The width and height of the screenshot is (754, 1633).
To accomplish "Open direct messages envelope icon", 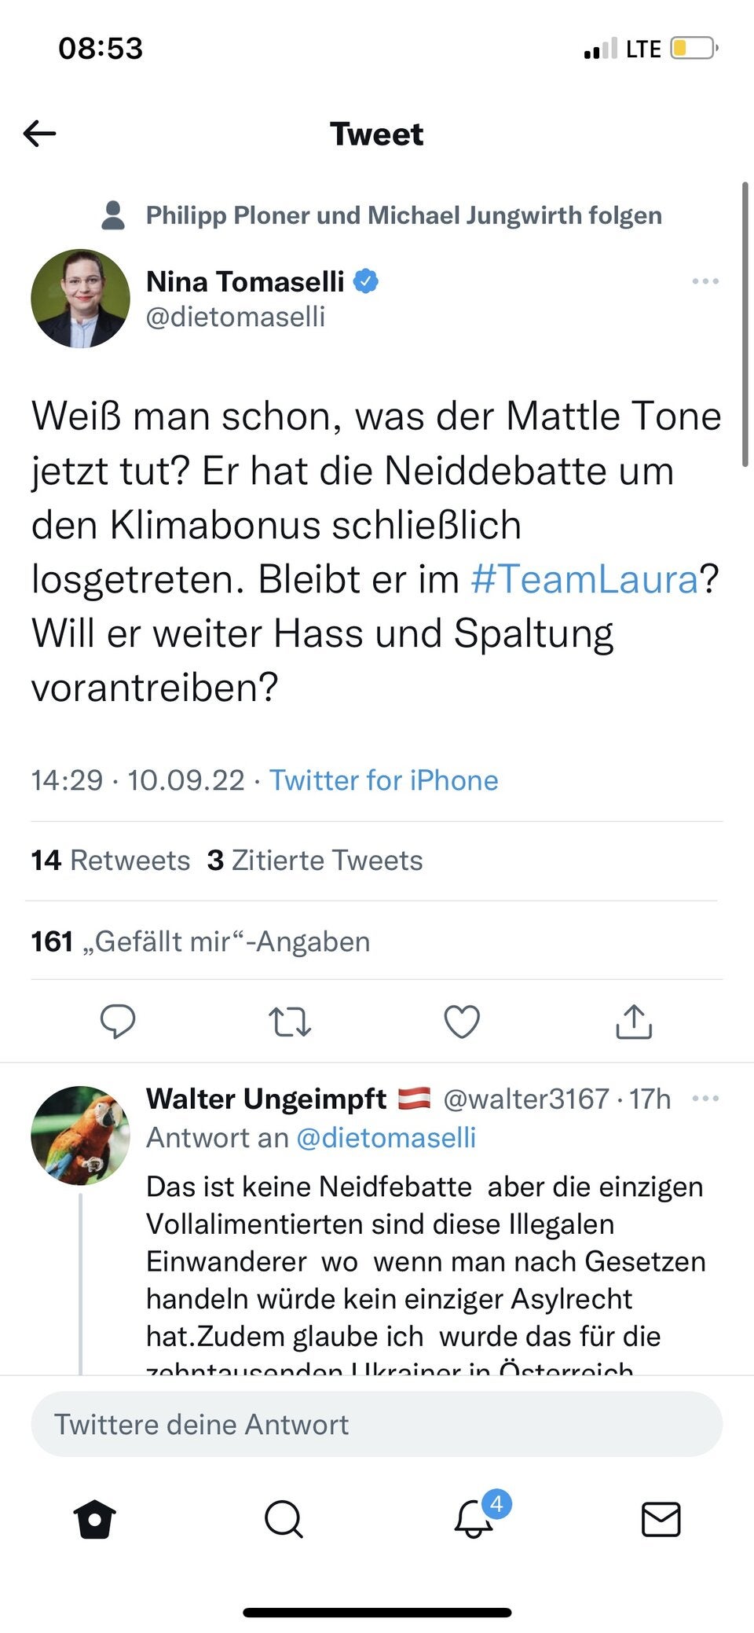I will click(x=660, y=1519).
